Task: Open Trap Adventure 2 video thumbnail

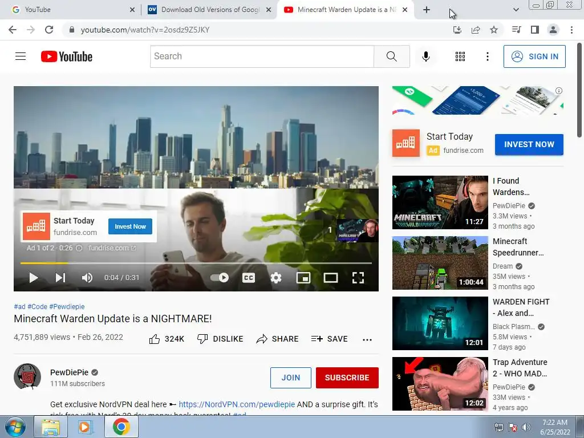Action: (x=440, y=384)
